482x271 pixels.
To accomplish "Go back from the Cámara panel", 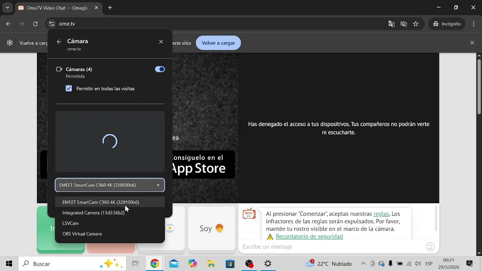I will coord(59,42).
